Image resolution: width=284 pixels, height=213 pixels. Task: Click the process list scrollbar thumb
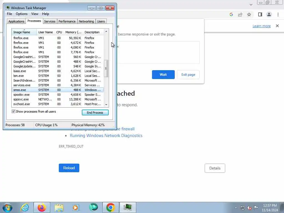pos(106,69)
